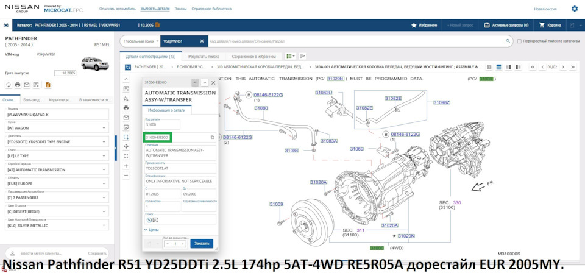Click the search history clock icon in the part popup
This screenshot has height=273, width=585.
149,219
